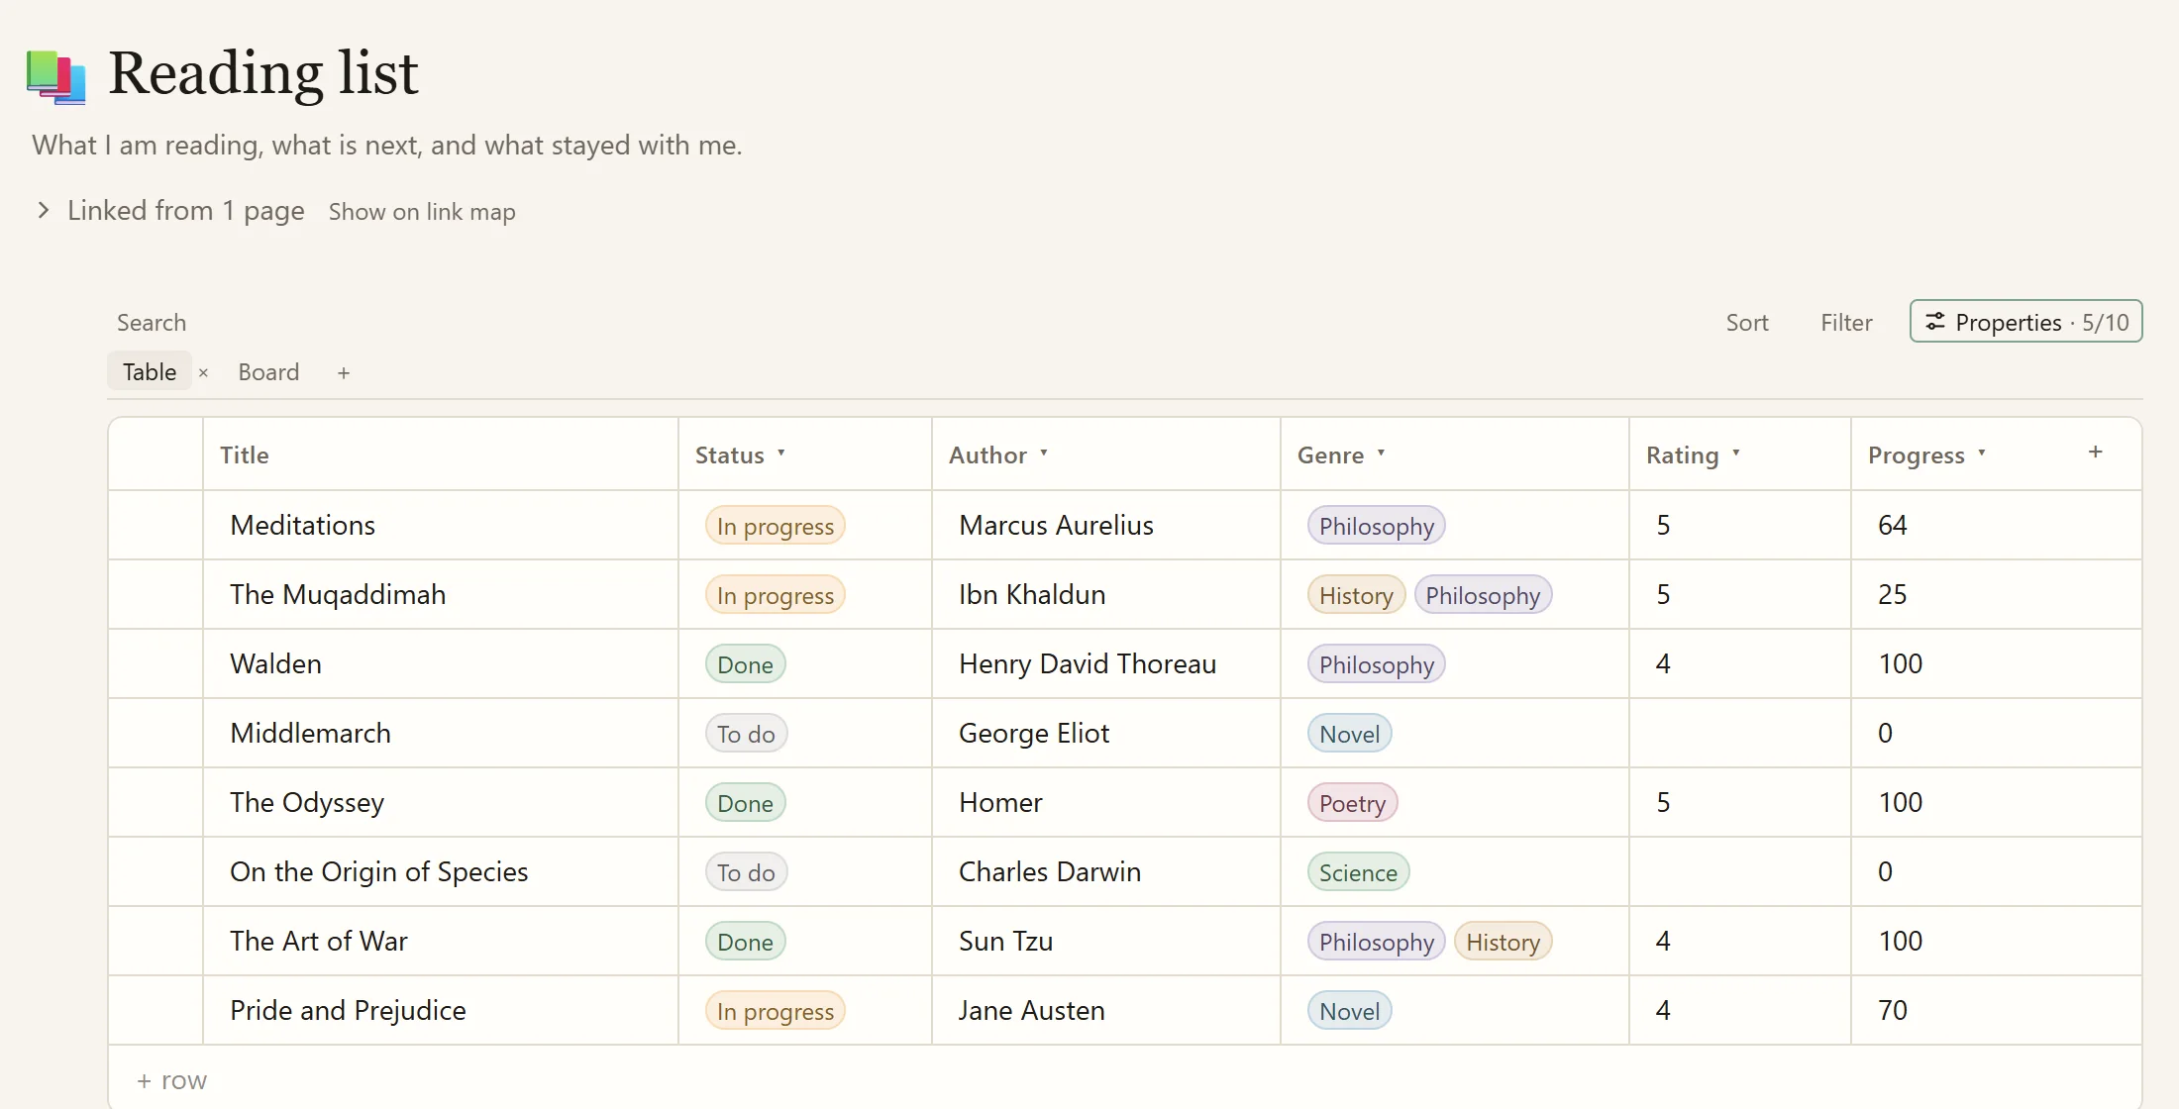Open On the Origin of Species row
This screenshot has height=1109, width=2179.
pos(441,871)
